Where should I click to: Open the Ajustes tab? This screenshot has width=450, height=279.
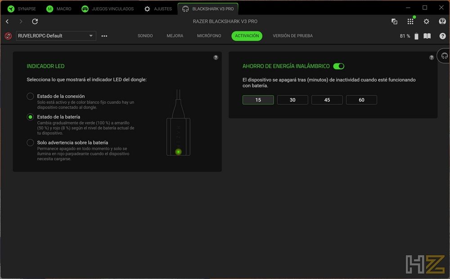click(158, 9)
